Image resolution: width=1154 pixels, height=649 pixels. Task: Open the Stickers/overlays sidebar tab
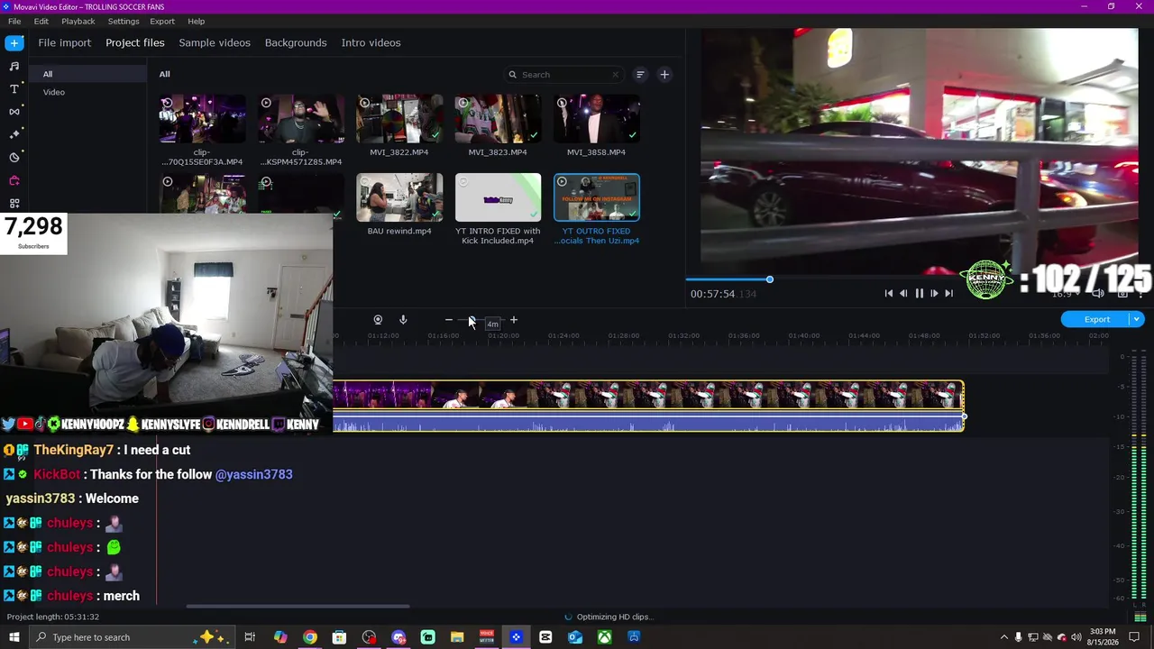[14, 157]
